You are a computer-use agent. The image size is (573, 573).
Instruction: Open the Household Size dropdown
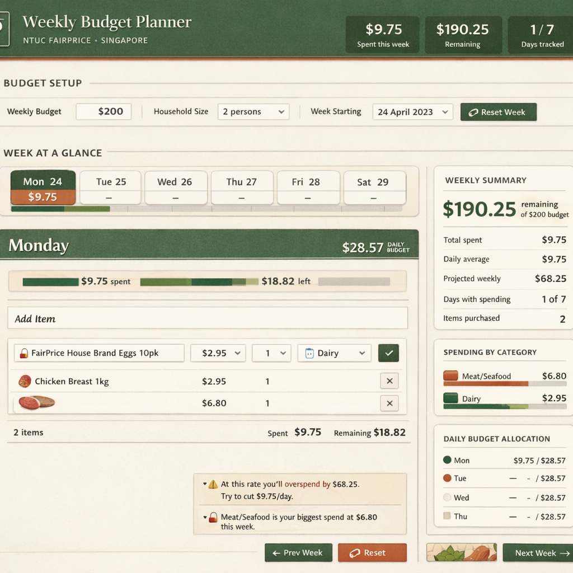tap(253, 112)
